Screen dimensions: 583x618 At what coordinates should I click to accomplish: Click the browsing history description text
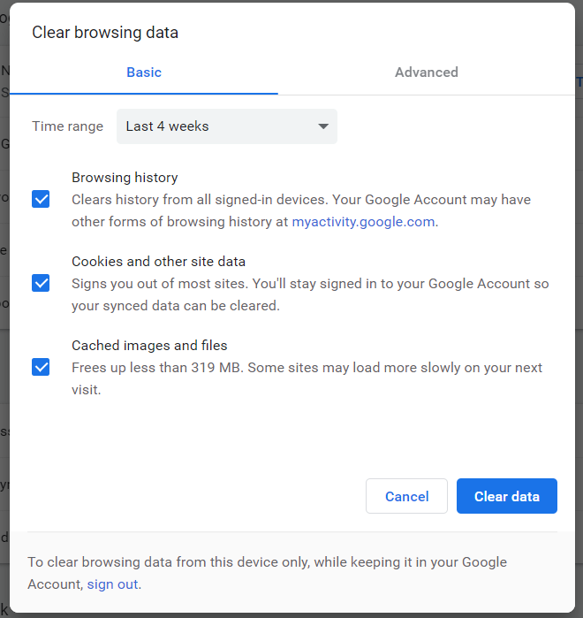pyautogui.click(x=301, y=210)
